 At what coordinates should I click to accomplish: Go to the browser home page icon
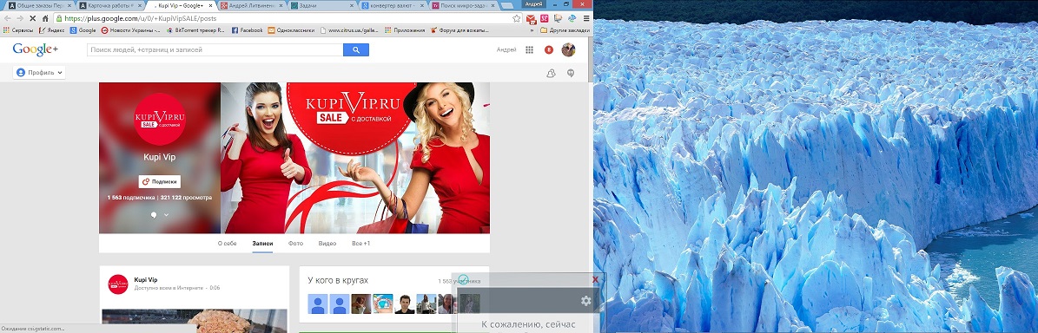[x=45, y=18]
